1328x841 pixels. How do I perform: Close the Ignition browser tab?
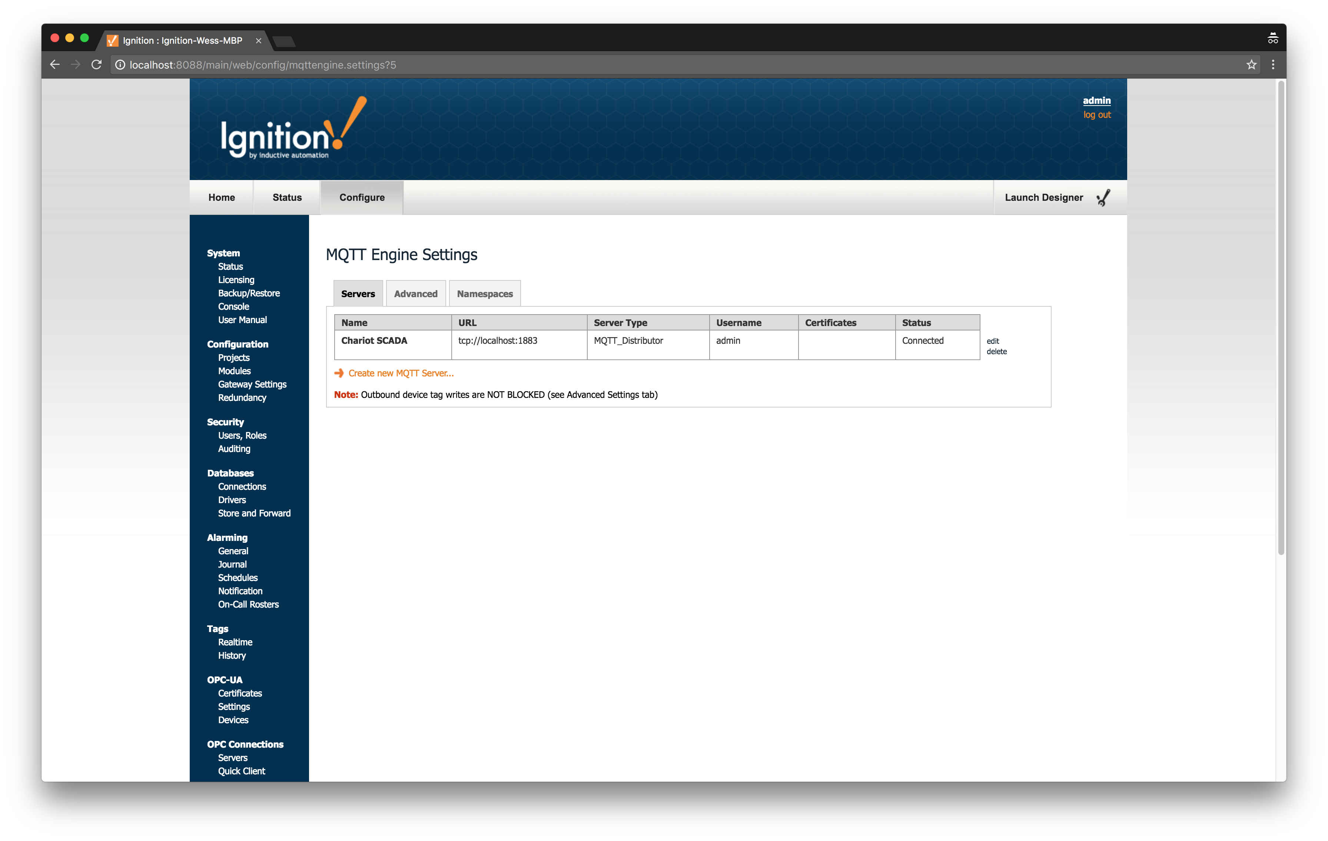click(x=258, y=40)
